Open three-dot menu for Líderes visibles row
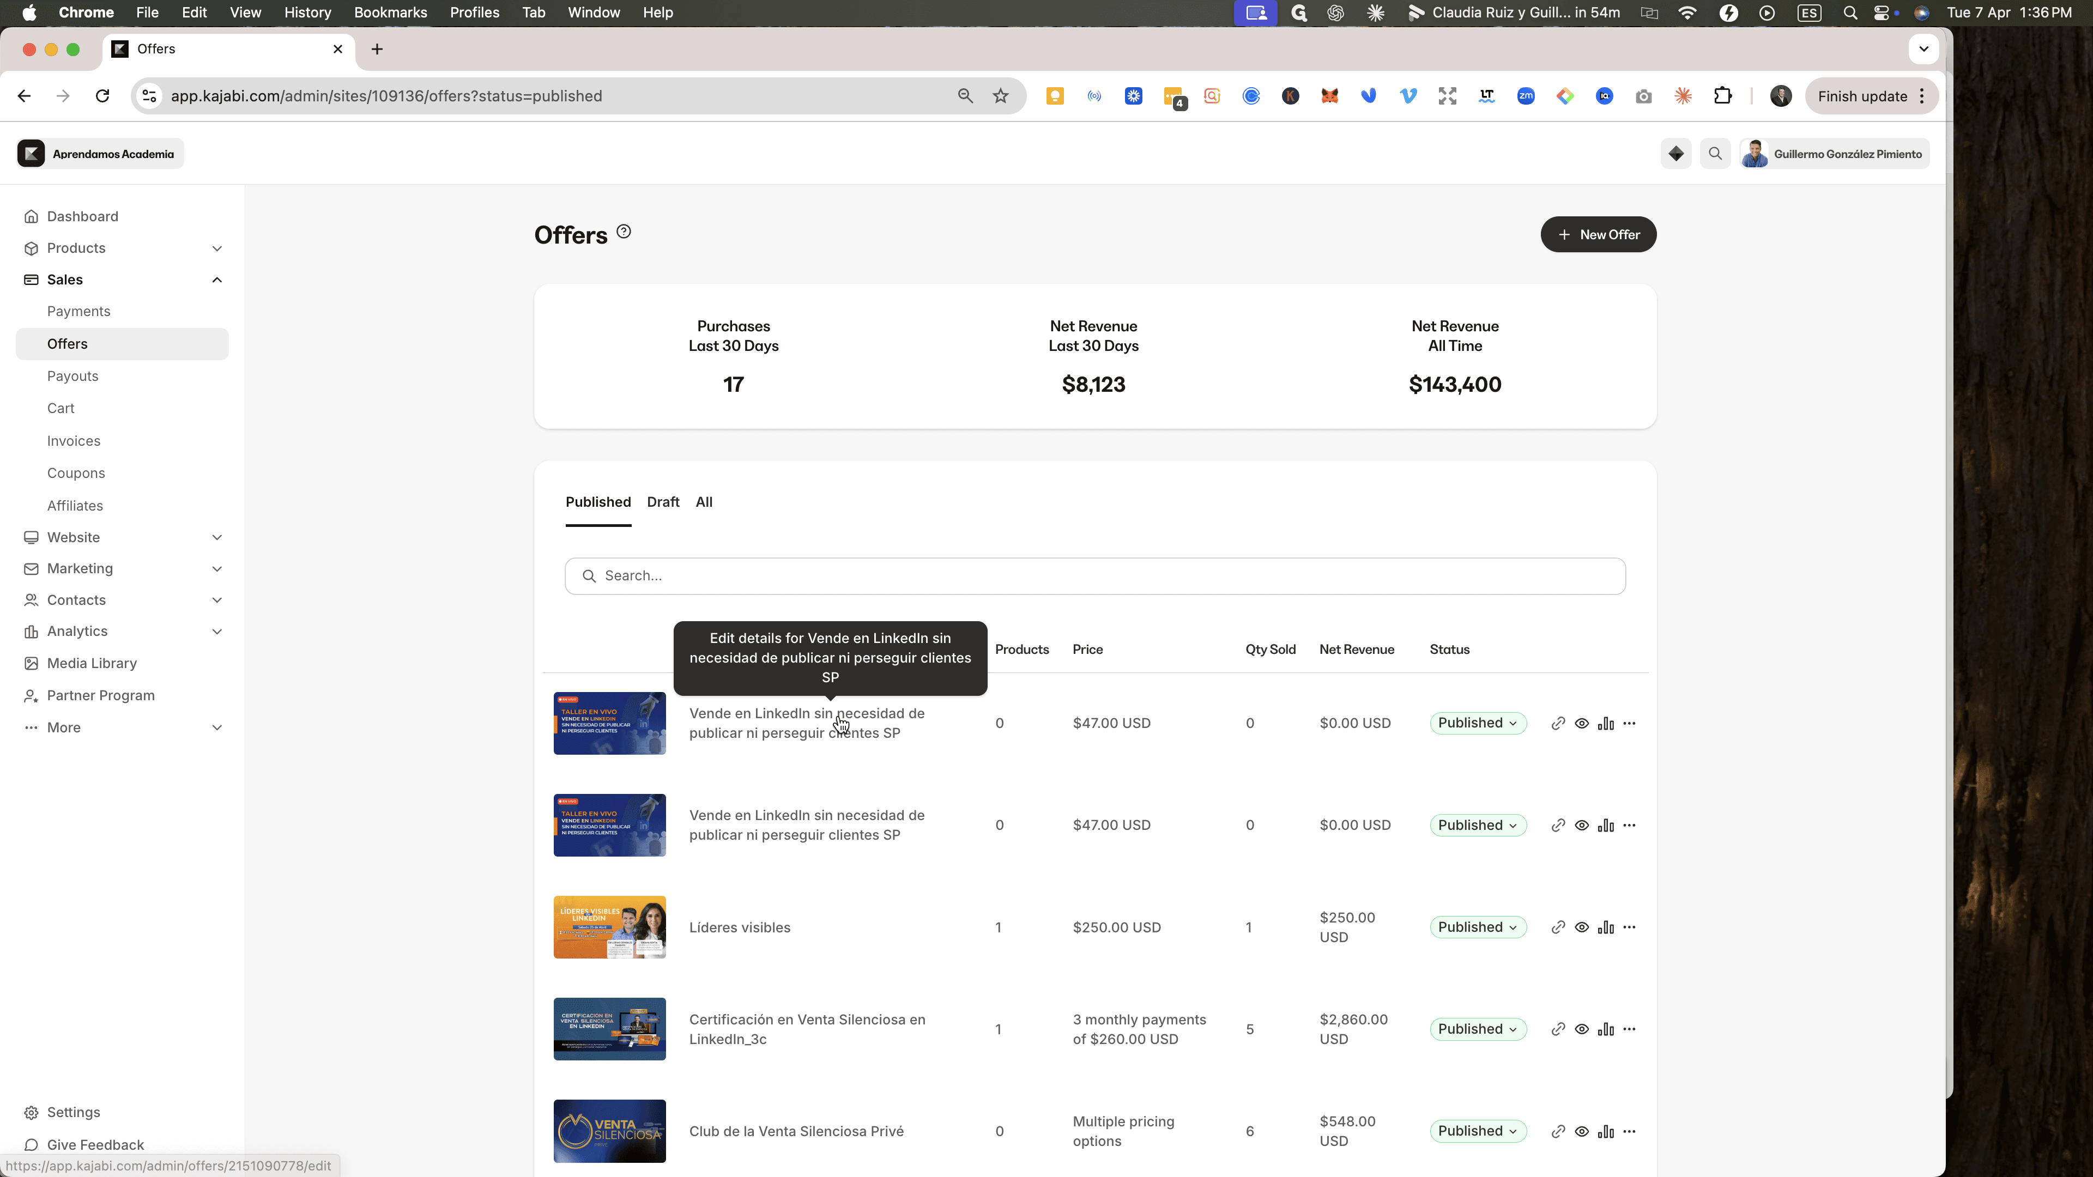2093x1177 pixels. point(1629,927)
